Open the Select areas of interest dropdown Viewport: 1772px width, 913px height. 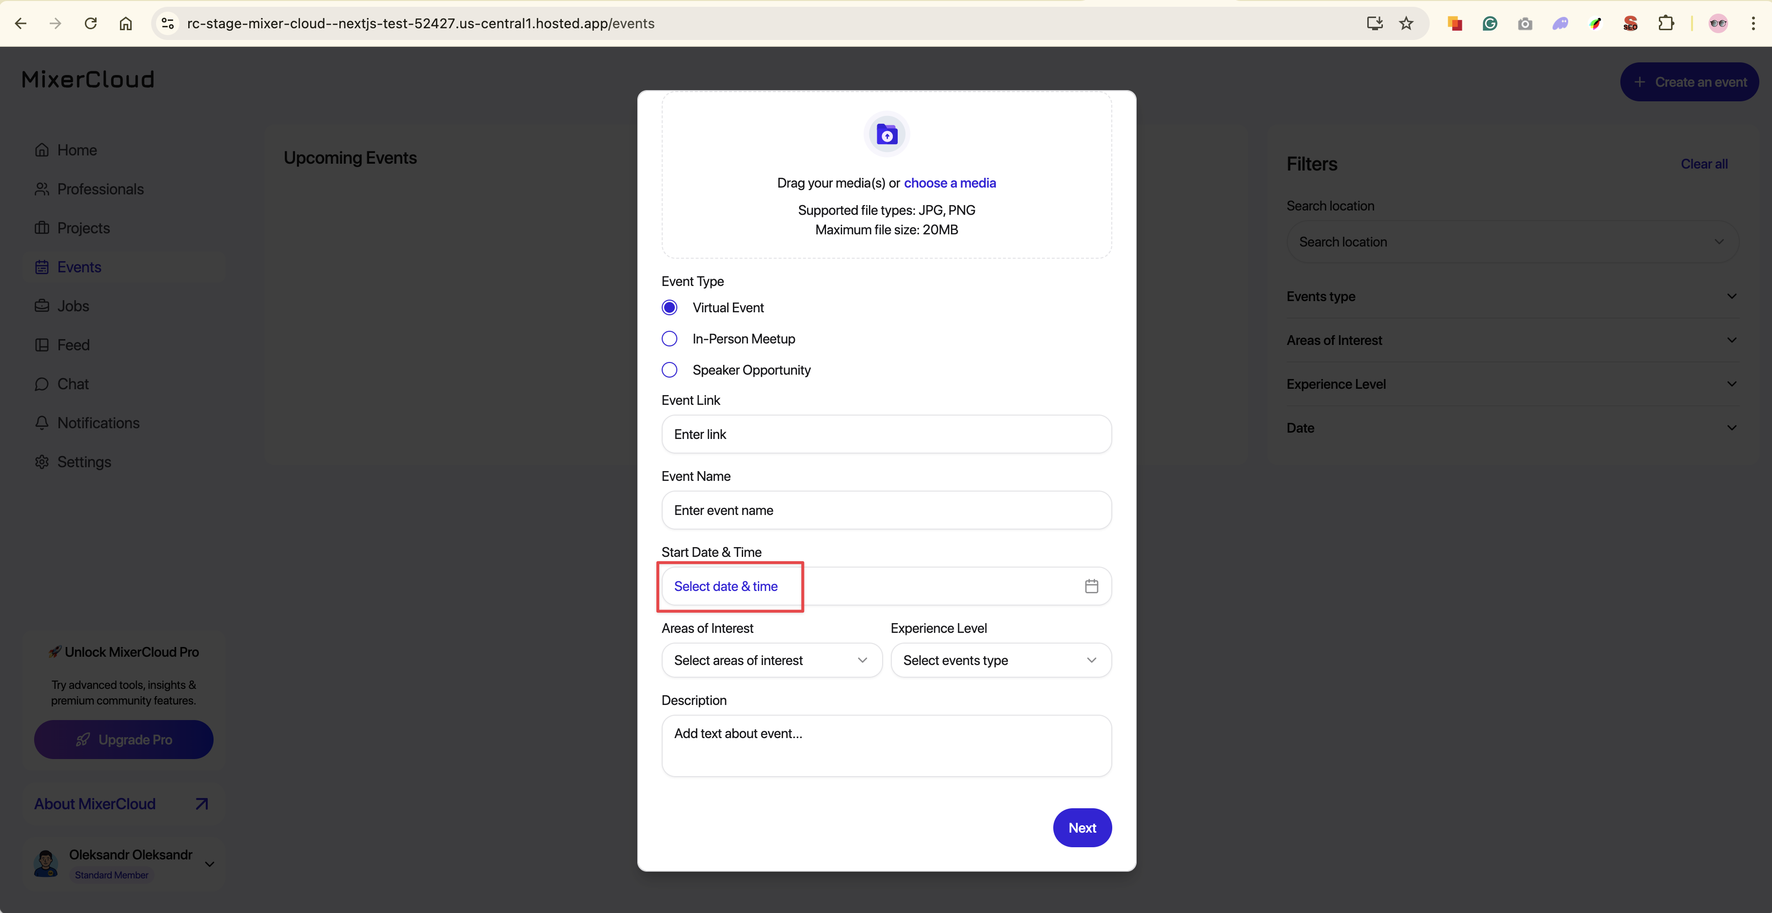[x=771, y=660]
